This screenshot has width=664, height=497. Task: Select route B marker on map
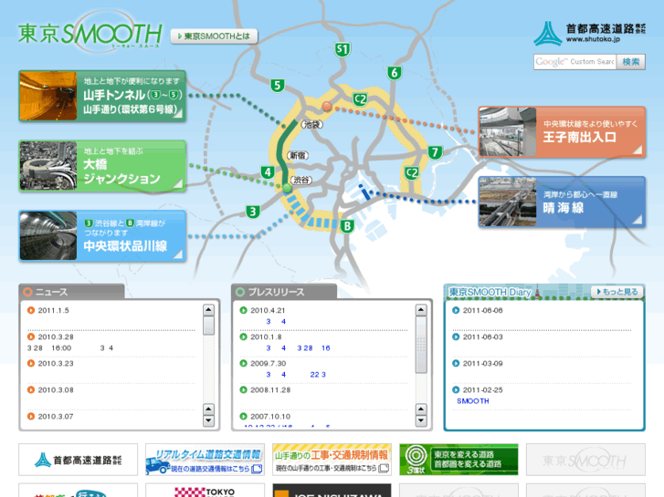pos(347,226)
